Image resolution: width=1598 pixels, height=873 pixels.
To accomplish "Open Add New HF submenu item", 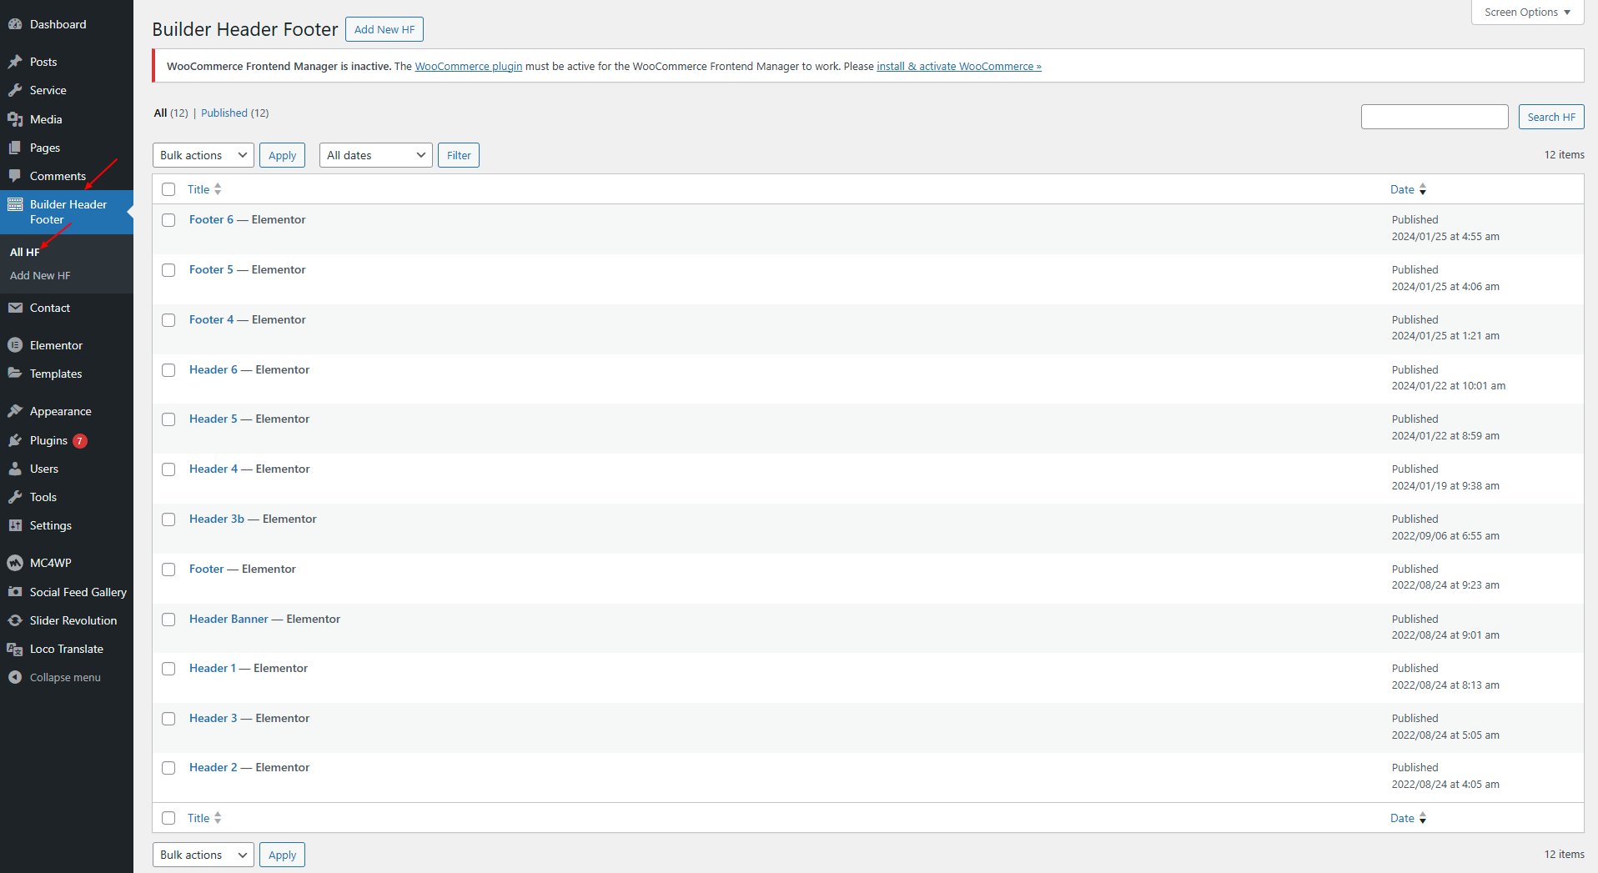I will pos(40,275).
